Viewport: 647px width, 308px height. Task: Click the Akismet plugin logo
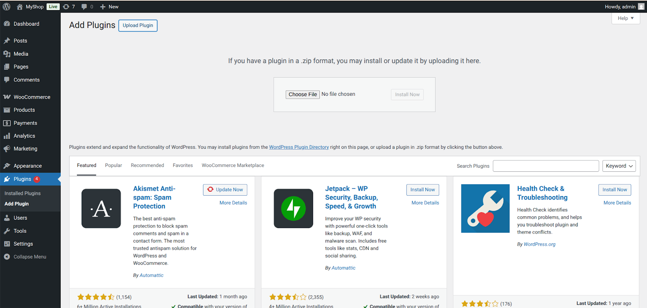tap(101, 209)
